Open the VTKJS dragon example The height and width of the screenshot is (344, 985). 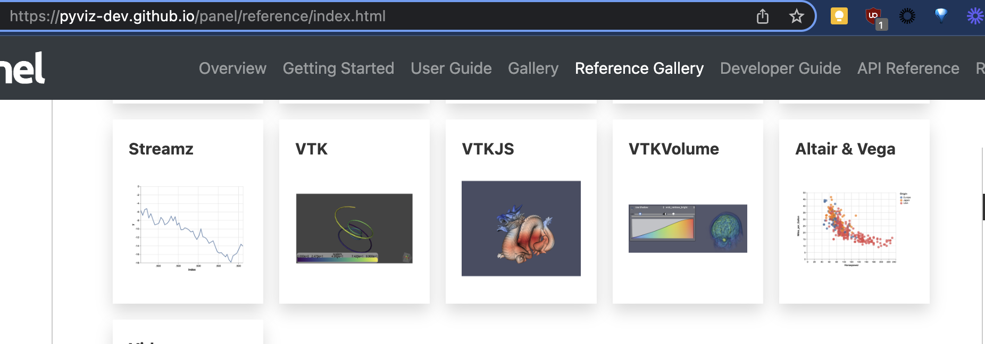click(521, 228)
